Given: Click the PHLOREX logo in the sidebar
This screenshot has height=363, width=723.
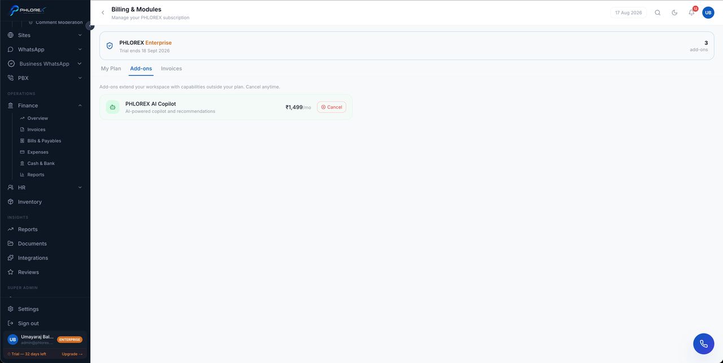Looking at the screenshot, I should [28, 10].
